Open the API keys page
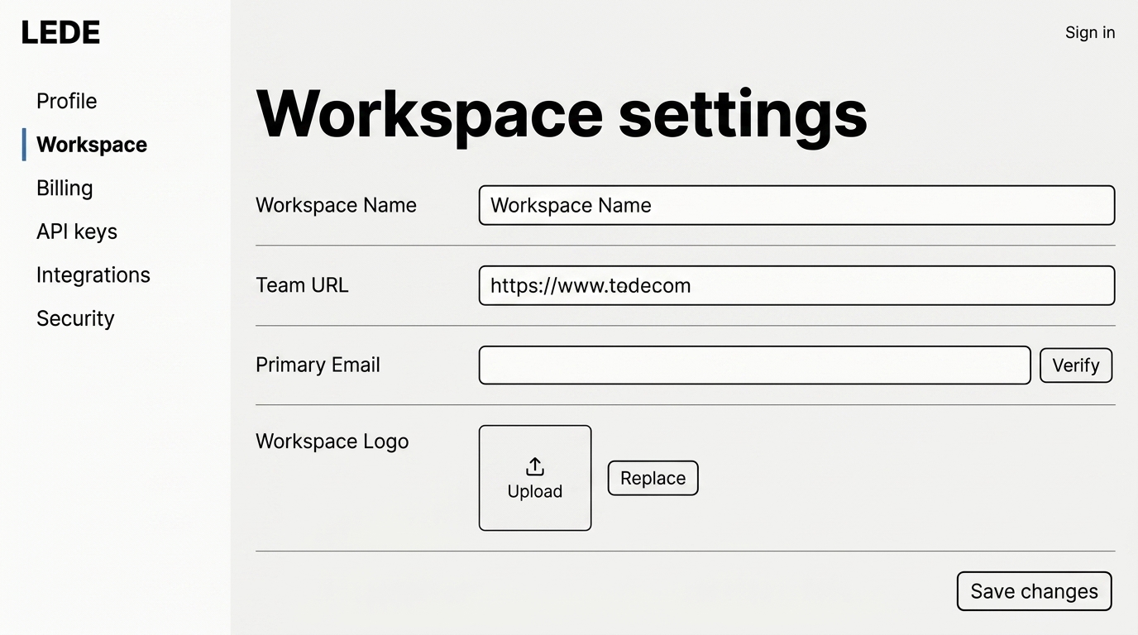This screenshot has height=635, width=1138. 77,232
